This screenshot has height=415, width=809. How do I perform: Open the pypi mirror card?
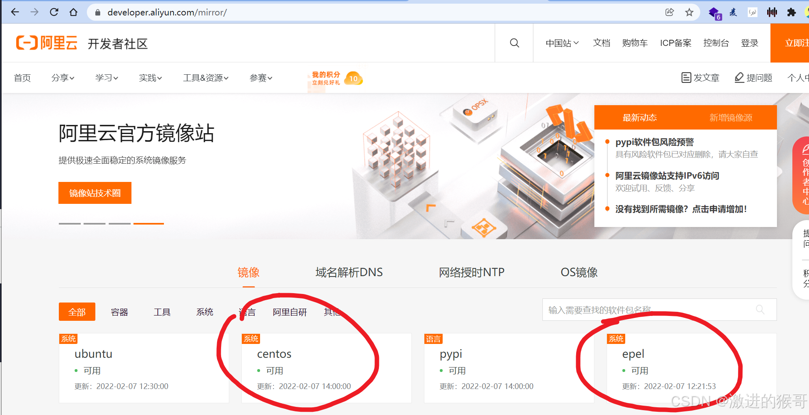(509, 368)
